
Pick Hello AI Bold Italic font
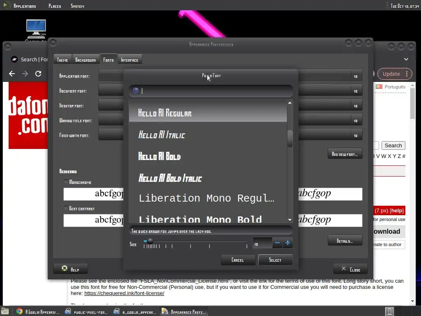[208, 178]
